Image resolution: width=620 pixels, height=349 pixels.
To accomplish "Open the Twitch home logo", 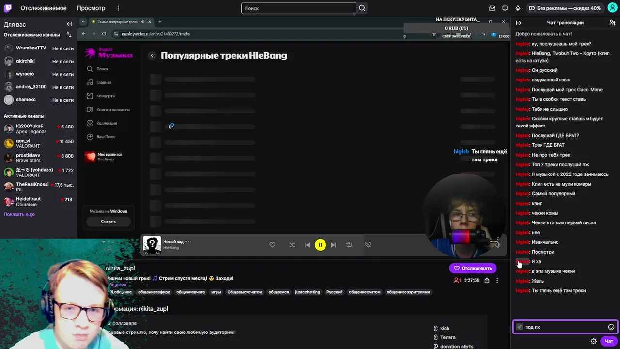I will pos(8,8).
